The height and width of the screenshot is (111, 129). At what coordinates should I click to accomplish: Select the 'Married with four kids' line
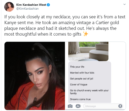click(x=82, y=73)
